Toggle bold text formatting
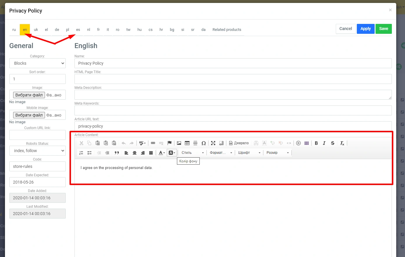This screenshot has width=405, height=257. (x=316, y=143)
